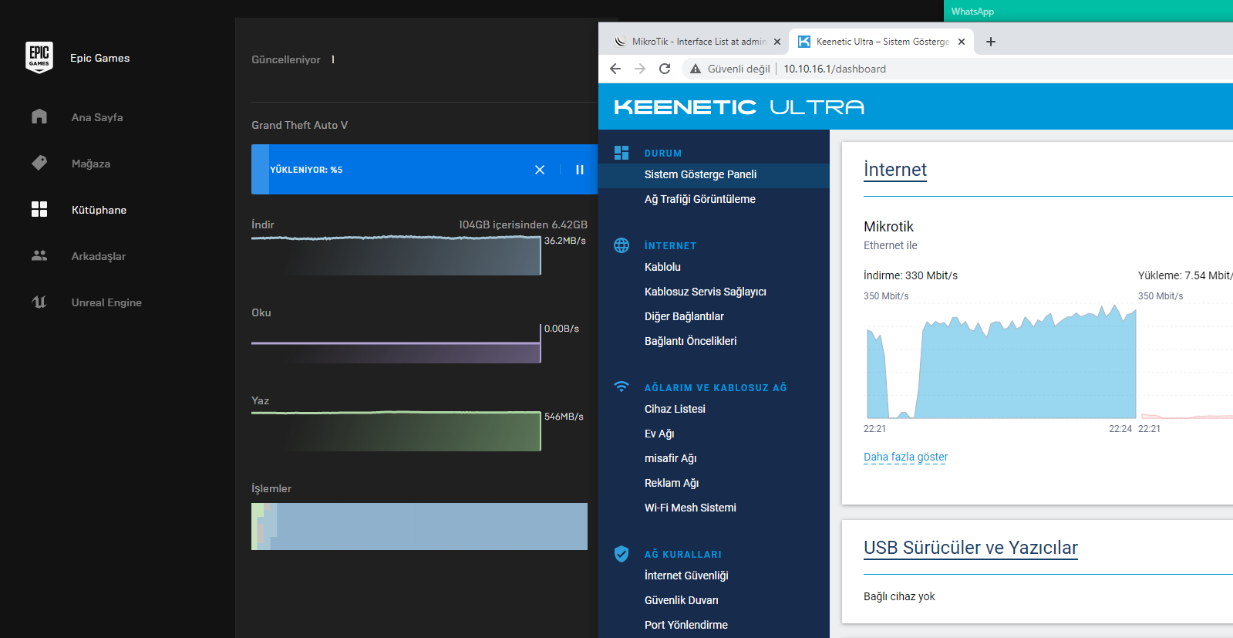Viewport: 1233px width, 638px height.
Task: Click the Oku read speed graph
Action: coord(396,343)
